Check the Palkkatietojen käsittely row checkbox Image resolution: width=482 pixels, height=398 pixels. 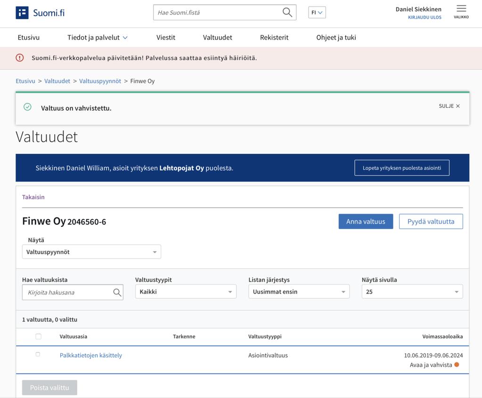pyautogui.click(x=38, y=354)
